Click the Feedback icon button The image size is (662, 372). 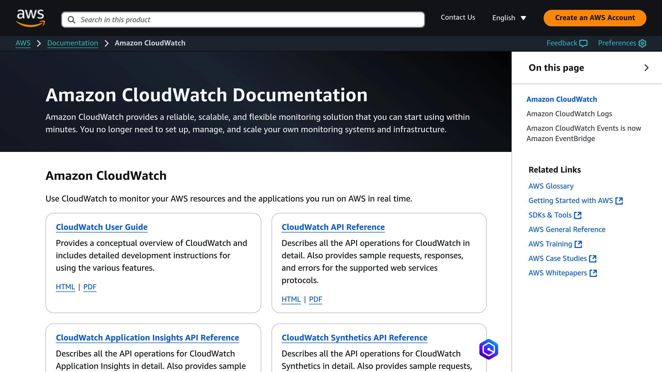[x=584, y=43]
